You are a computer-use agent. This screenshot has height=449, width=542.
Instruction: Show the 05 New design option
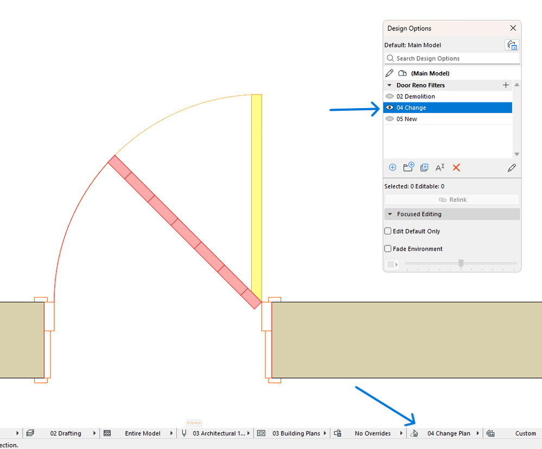pos(390,119)
